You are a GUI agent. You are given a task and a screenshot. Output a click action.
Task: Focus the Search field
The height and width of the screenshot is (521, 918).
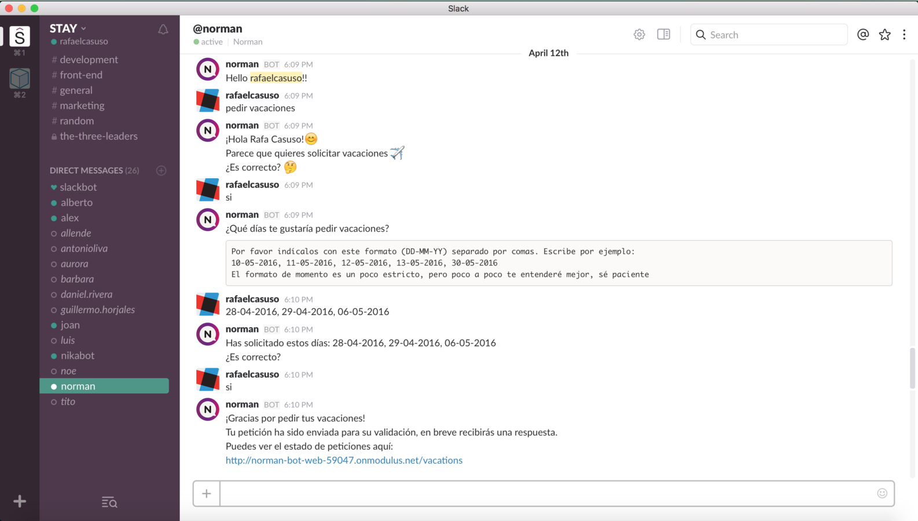pyautogui.click(x=769, y=35)
